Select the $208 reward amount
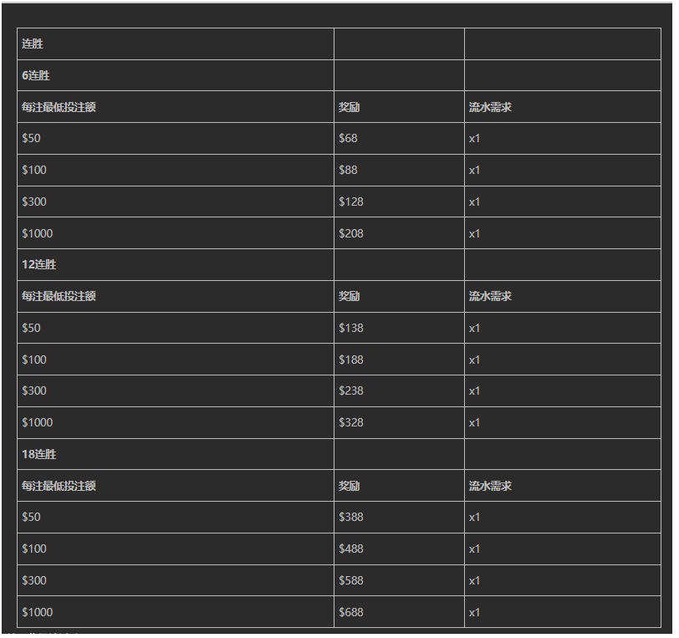679x638 pixels. (x=351, y=233)
